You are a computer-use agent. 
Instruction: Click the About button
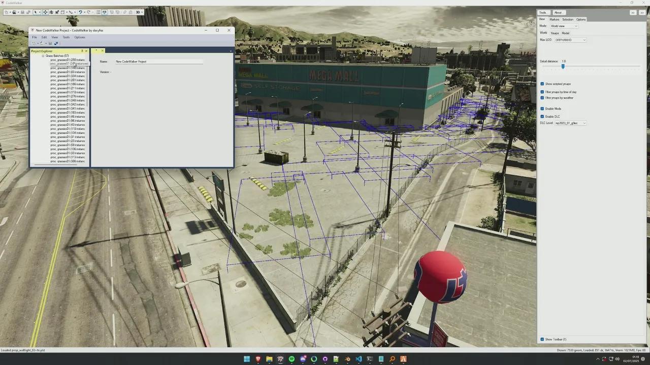(558, 12)
